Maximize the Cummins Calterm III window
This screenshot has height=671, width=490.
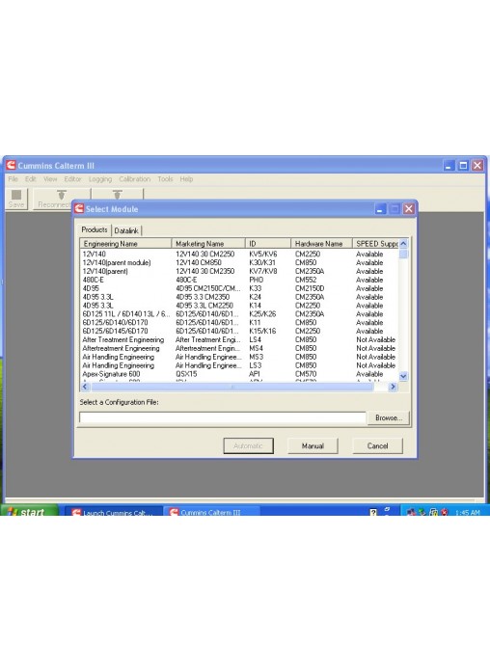463,165
